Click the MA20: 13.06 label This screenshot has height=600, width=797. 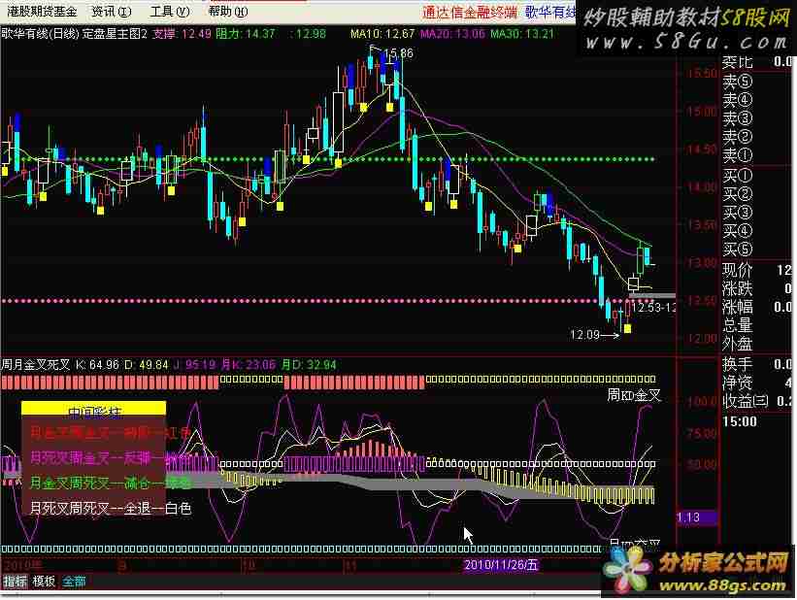tap(453, 34)
